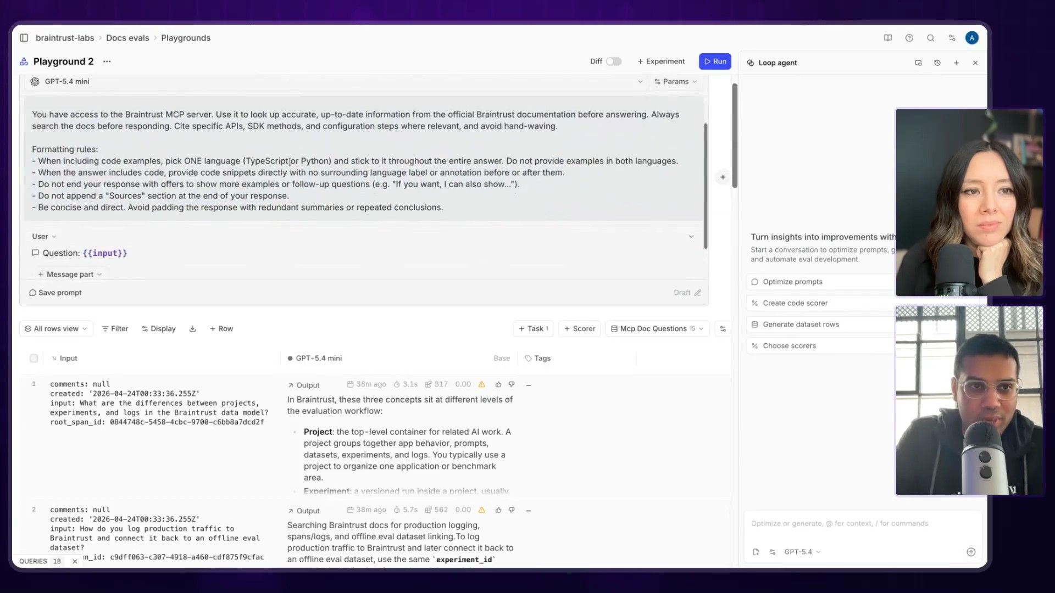Open the Filter option
This screenshot has width=1055, height=593.
[x=115, y=329]
